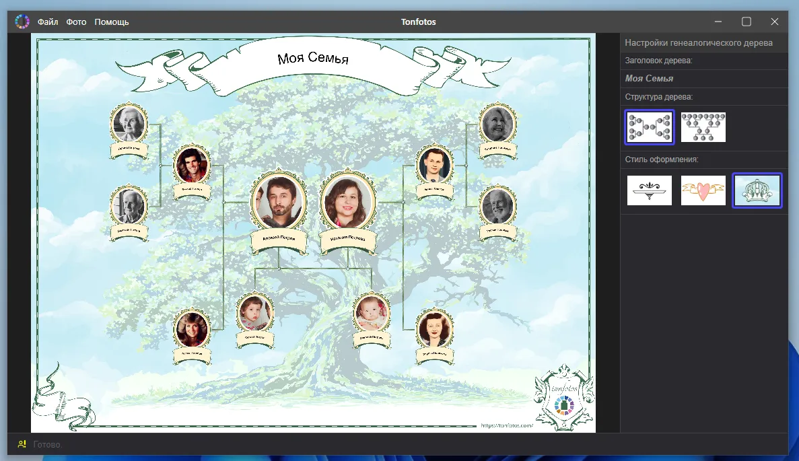Click the Tonfotos crest watermark emblem

pyautogui.click(x=564, y=398)
